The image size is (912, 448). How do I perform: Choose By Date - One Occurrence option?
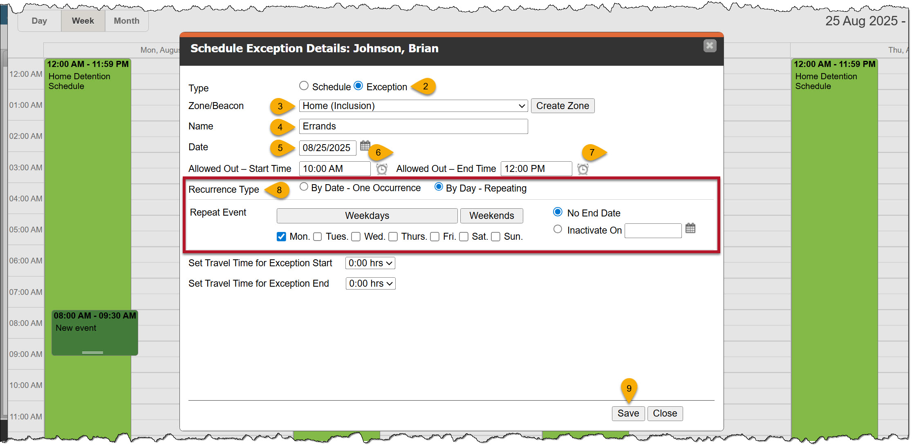coord(304,187)
